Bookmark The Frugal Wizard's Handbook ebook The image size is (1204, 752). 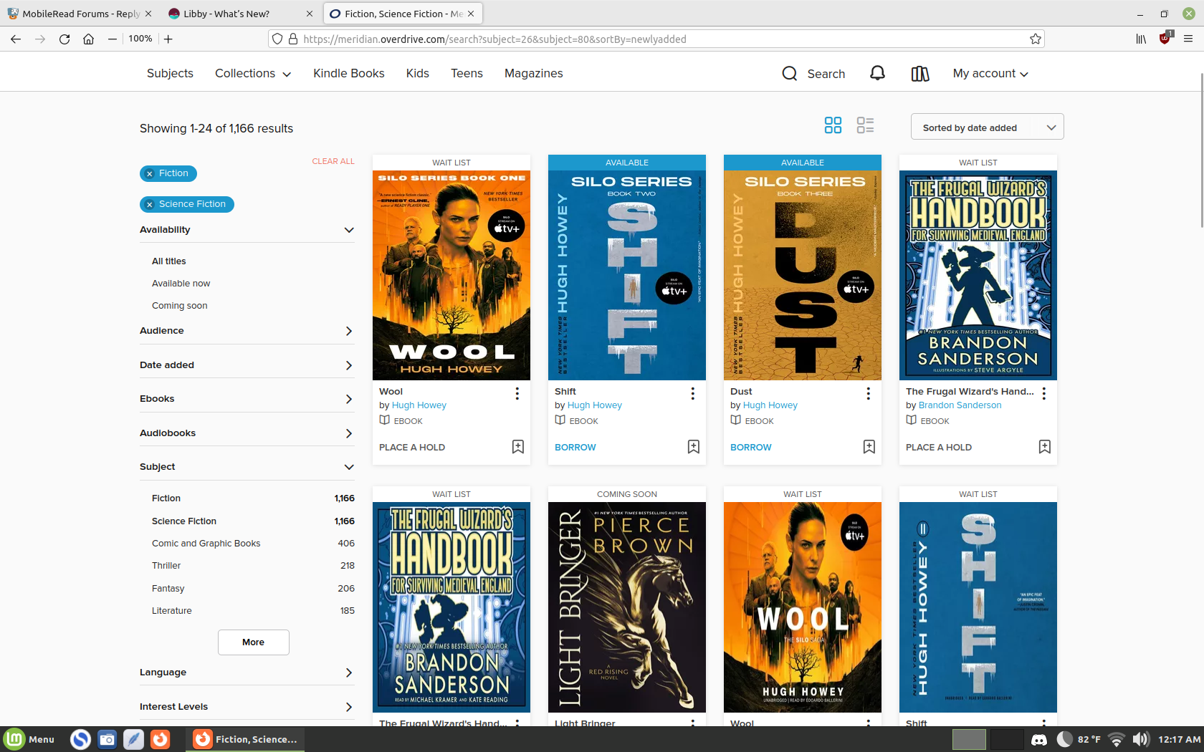1045,447
